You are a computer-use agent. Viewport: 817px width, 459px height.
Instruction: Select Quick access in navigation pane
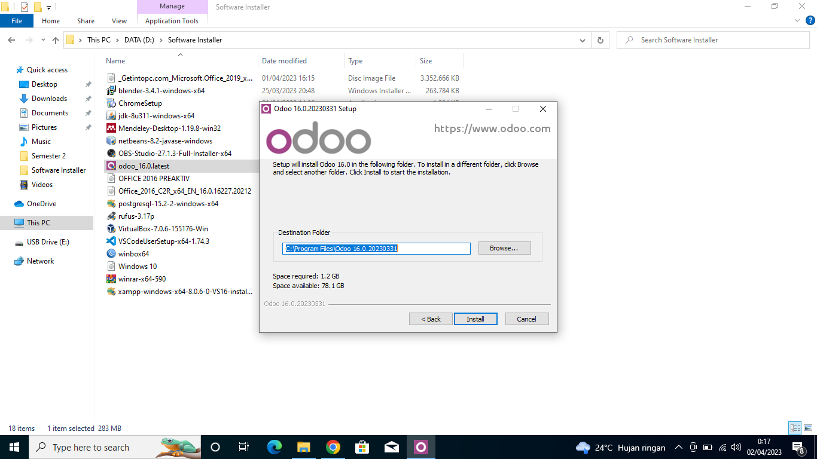(x=47, y=70)
